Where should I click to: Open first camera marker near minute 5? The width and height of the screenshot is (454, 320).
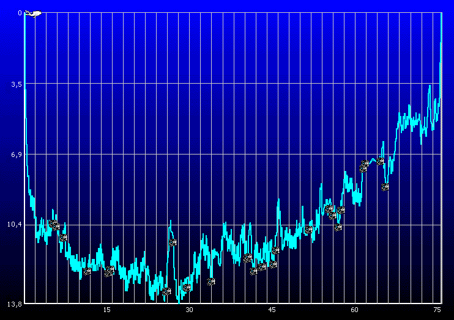(x=53, y=223)
